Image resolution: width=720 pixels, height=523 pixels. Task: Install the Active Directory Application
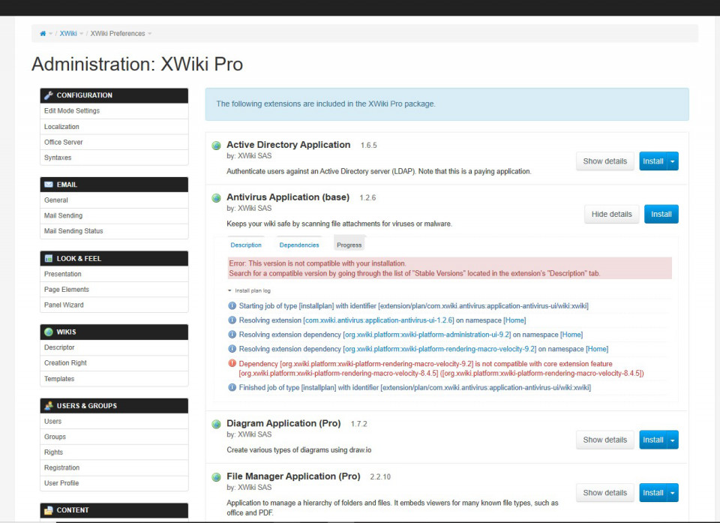coord(653,161)
